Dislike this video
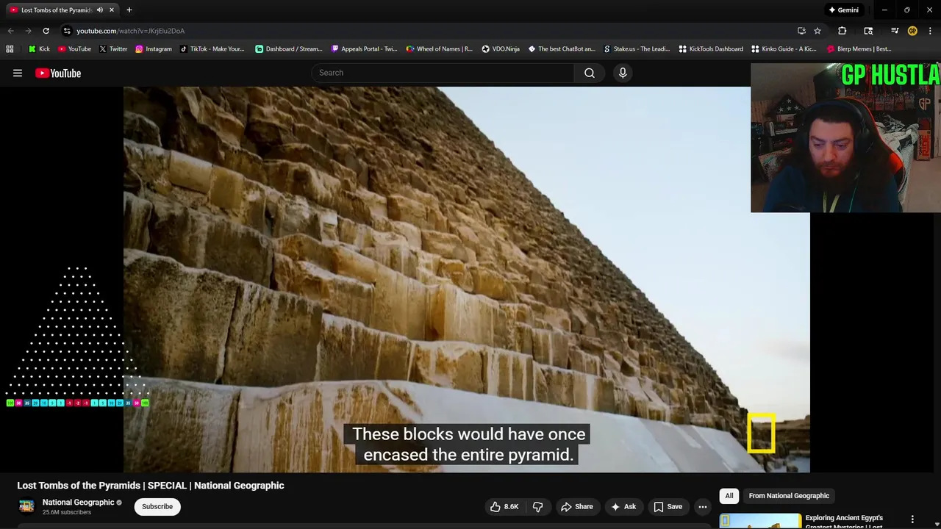Viewport: 941px width, 529px height. pyautogui.click(x=537, y=506)
